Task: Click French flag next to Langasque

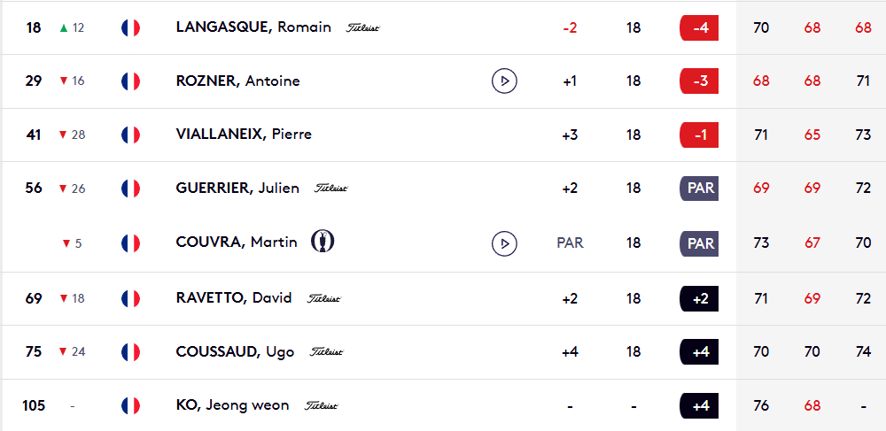Action: [131, 27]
